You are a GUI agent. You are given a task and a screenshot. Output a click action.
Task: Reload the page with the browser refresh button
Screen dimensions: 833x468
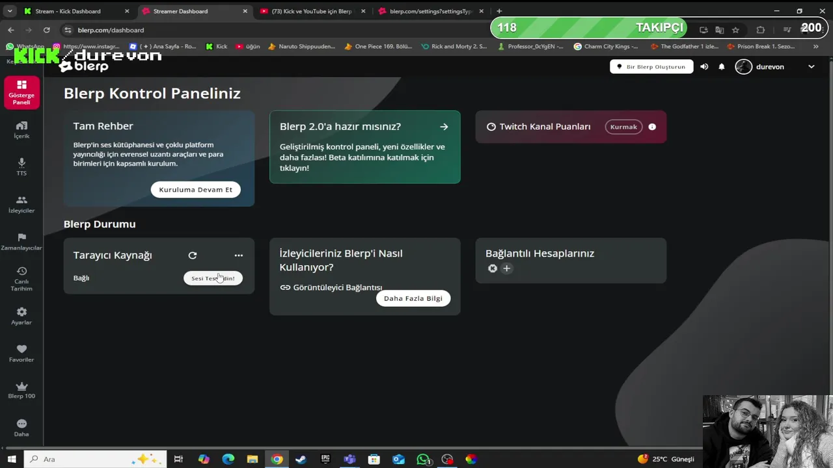coord(46,30)
